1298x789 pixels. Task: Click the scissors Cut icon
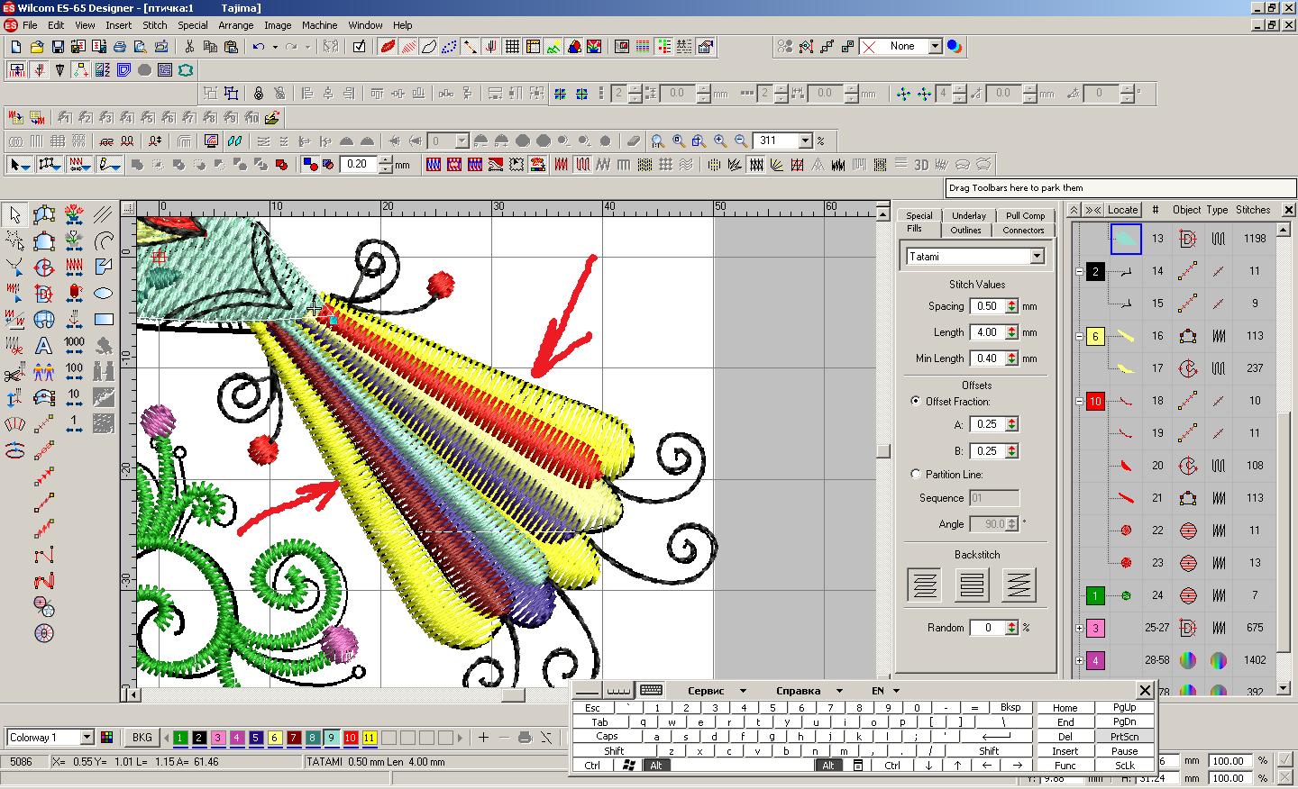coord(189,47)
